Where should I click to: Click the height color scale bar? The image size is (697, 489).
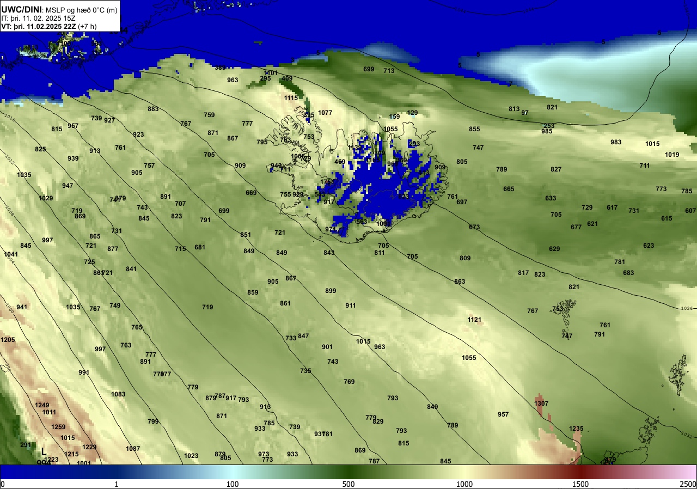[x=348, y=472]
